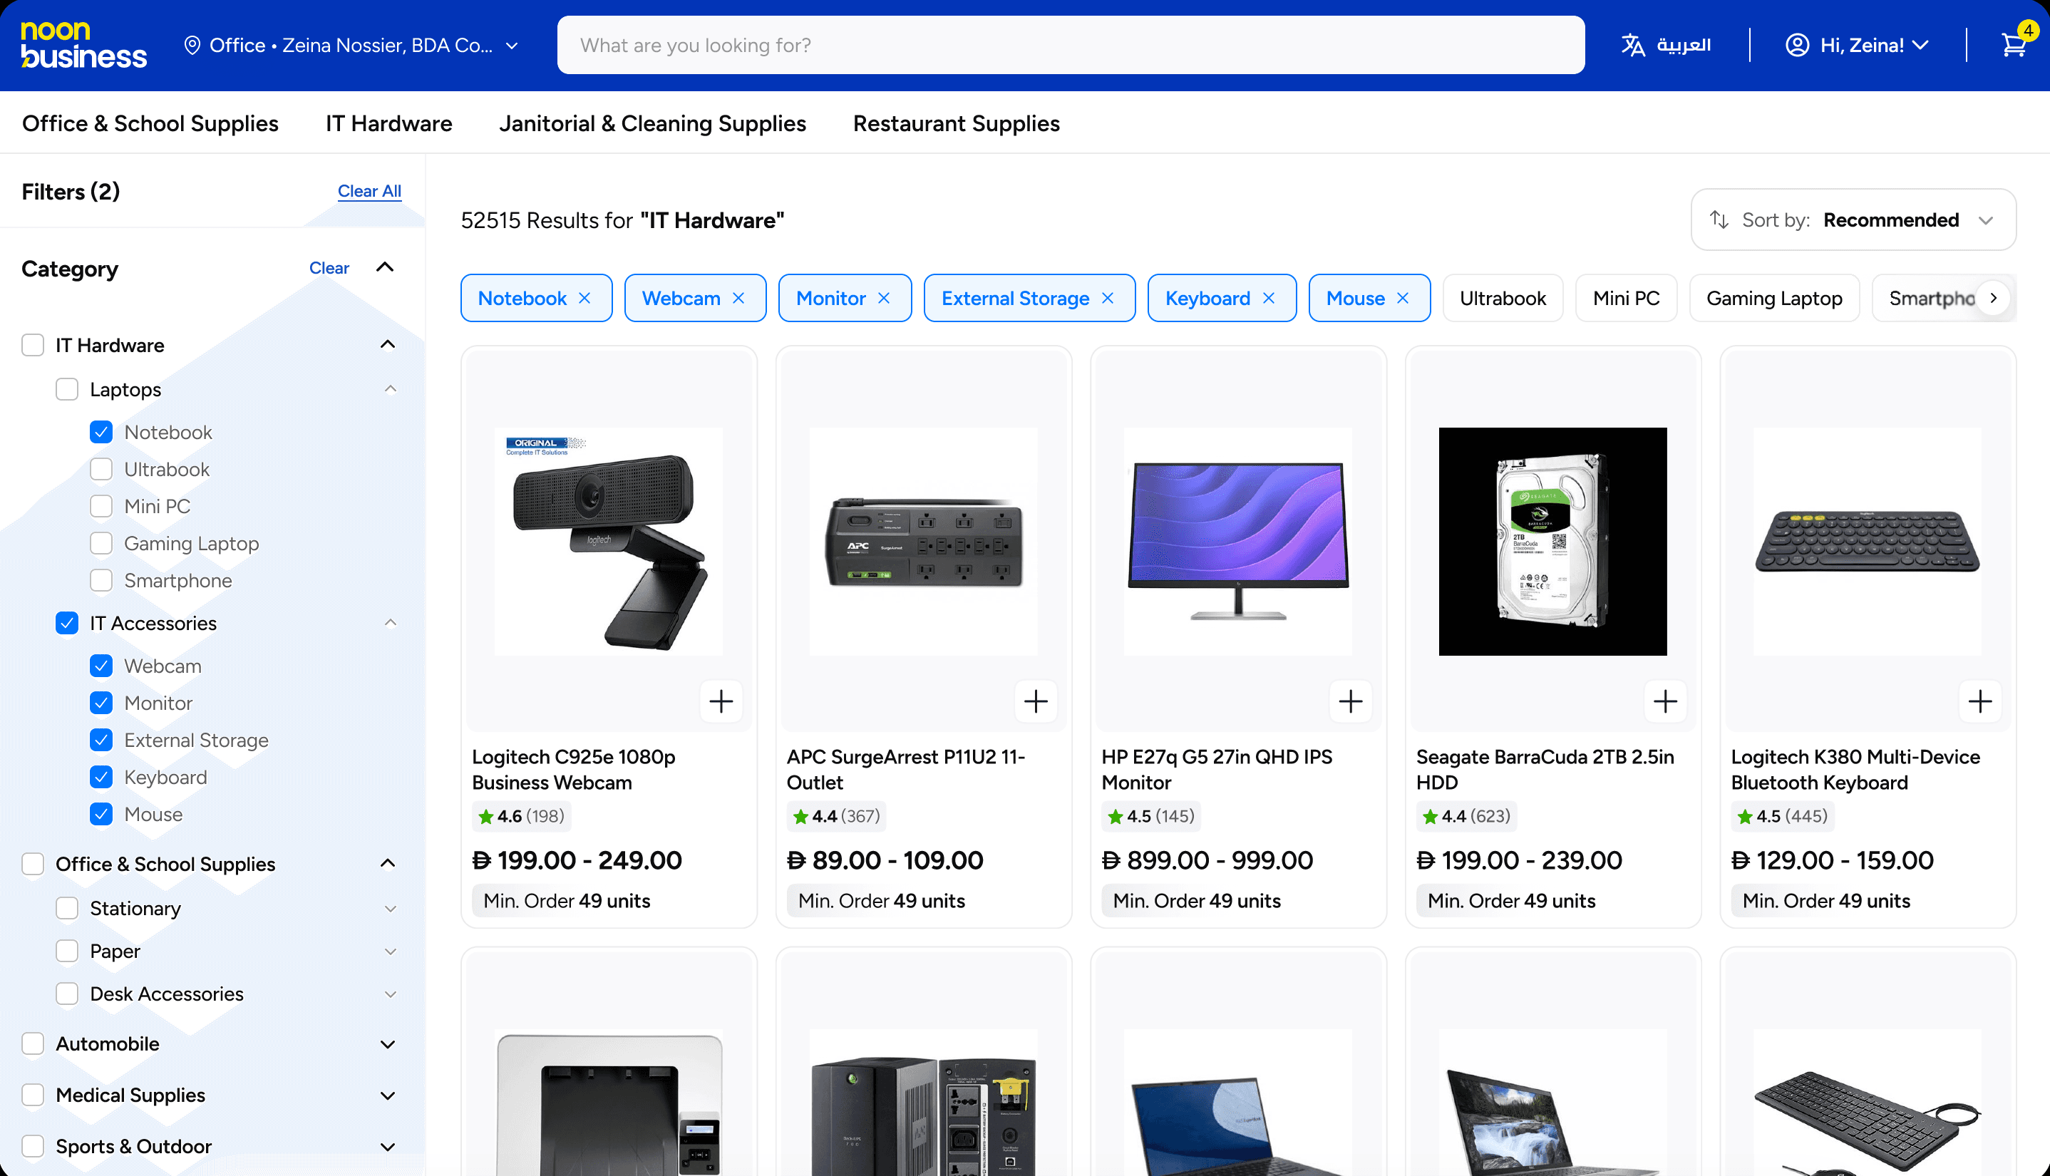Screen dimensions: 2050x1176
Task: Open the HP E27q monitor product image
Action: 1238,541
